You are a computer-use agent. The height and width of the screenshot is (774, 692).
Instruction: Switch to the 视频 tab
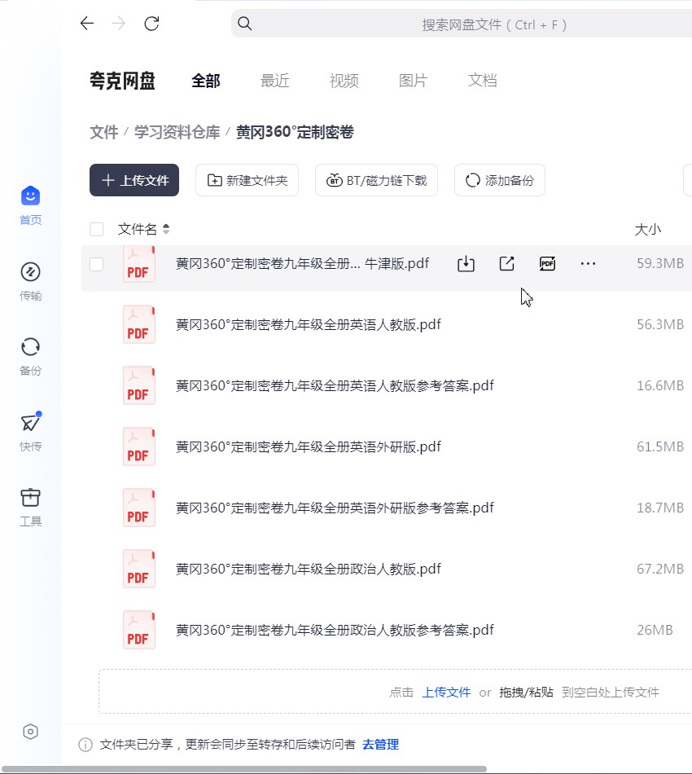tap(344, 81)
